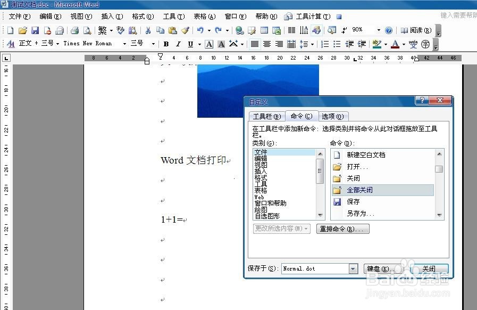The image size is (477, 310).
Task: Open Print Preview from the toolbar
Action: point(87,30)
